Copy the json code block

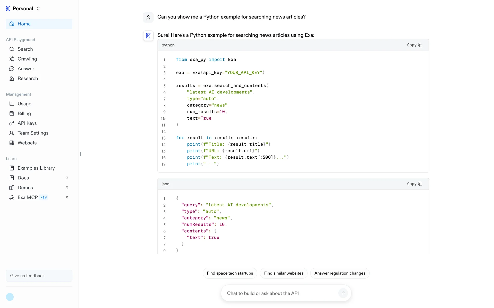(x=414, y=184)
